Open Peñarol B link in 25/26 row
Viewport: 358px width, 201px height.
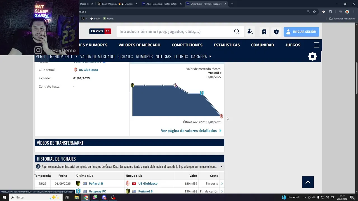pos(96,183)
